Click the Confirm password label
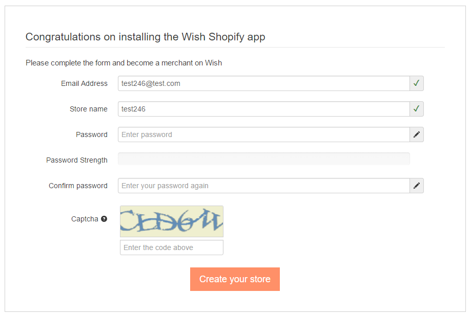 [x=78, y=186]
